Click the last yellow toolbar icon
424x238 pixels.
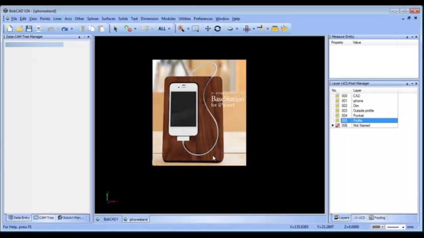pos(284,29)
